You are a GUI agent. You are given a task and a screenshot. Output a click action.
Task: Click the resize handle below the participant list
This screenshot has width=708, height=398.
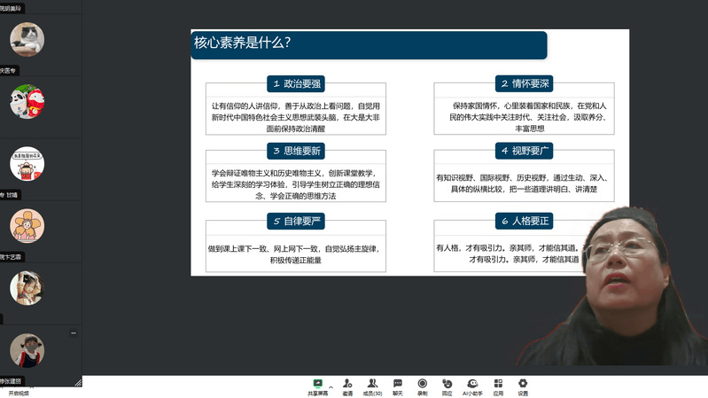point(78,382)
